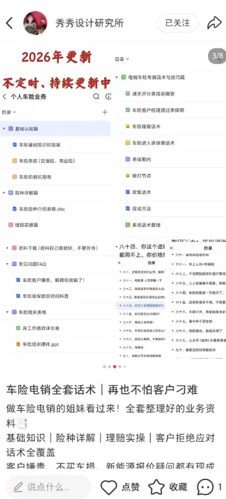Image resolution: width=226 pixels, height=499 pixels.
Task: Open the 目录 dropdown under 个人车险业务
Action: point(10,112)
